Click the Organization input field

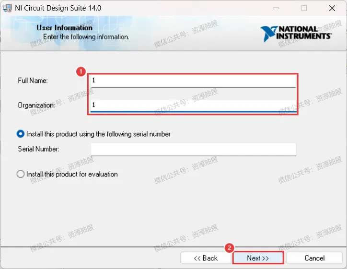[194, 105]
